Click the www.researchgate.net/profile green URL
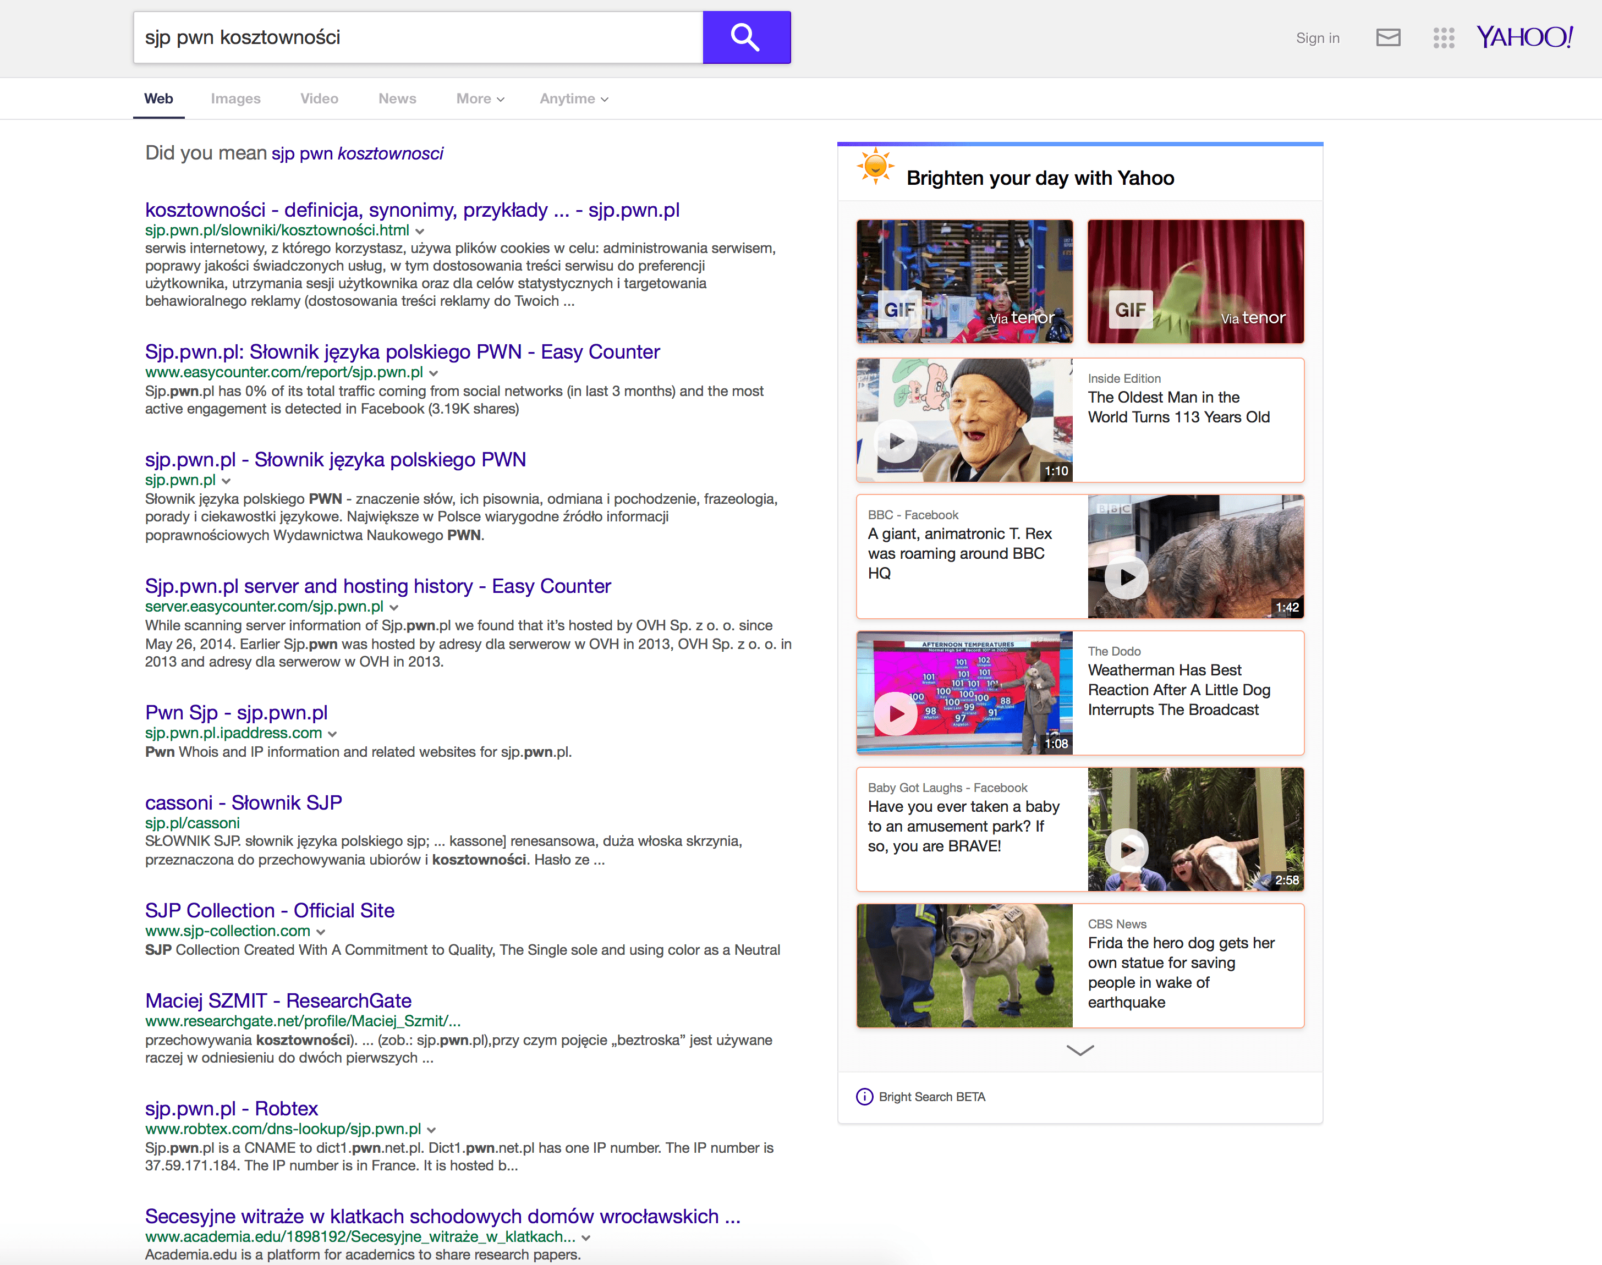The height and width of the screenshot is (1265, 1602). pos(303,1021)
